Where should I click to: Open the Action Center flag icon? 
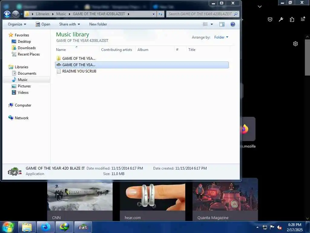272,227
